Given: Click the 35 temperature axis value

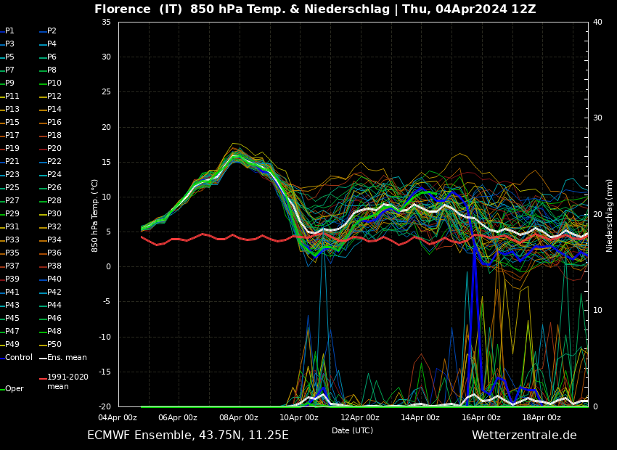Looking at the screenshot, I should pyautogui.click(x=106, y=22).
